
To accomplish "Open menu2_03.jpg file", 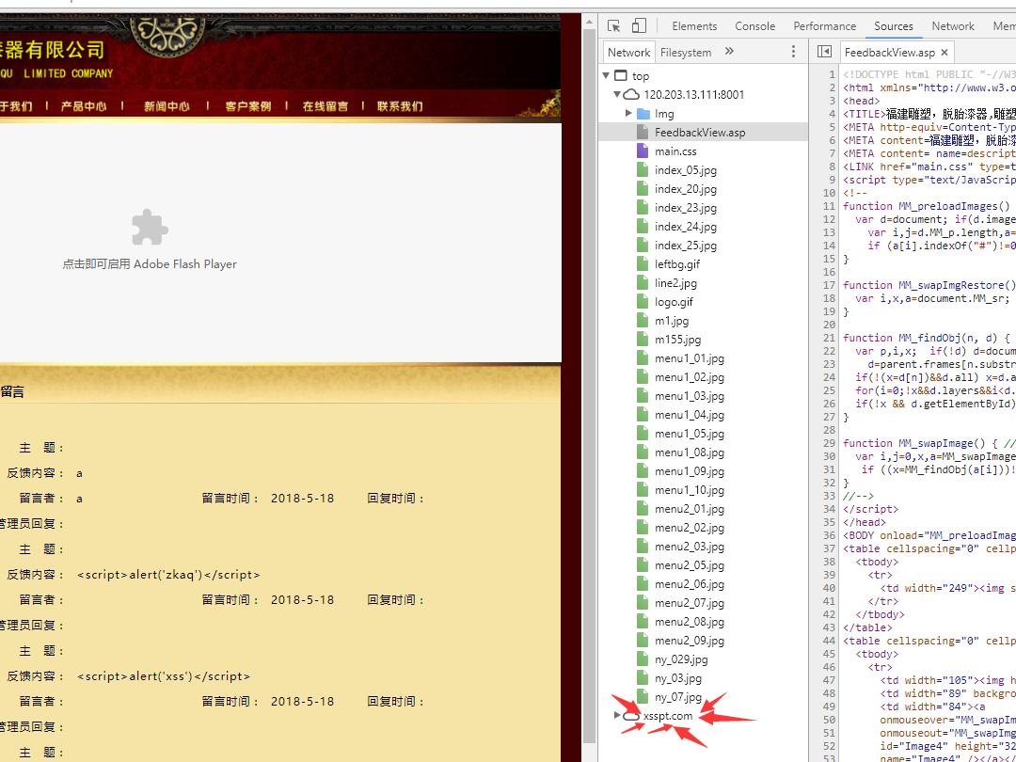I will [x=690, y=546].
